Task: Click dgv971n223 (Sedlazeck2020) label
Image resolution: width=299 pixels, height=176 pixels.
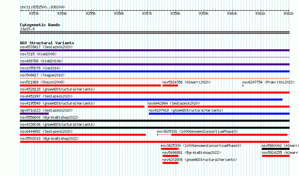Action: (46, 110)
